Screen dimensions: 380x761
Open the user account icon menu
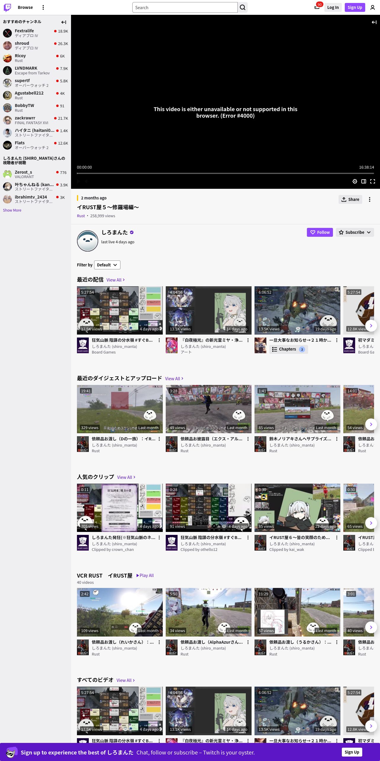click(x=373, y=7)
